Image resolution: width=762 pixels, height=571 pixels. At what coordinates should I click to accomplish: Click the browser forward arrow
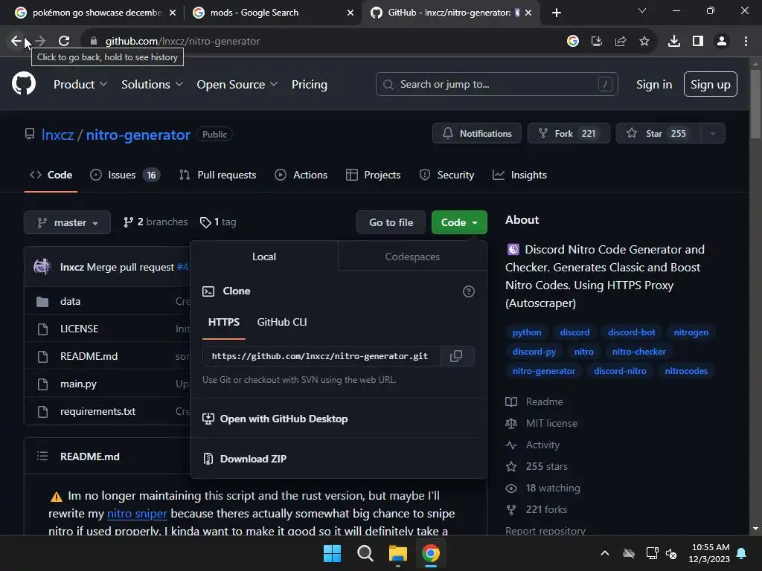[x=40, y=41]
